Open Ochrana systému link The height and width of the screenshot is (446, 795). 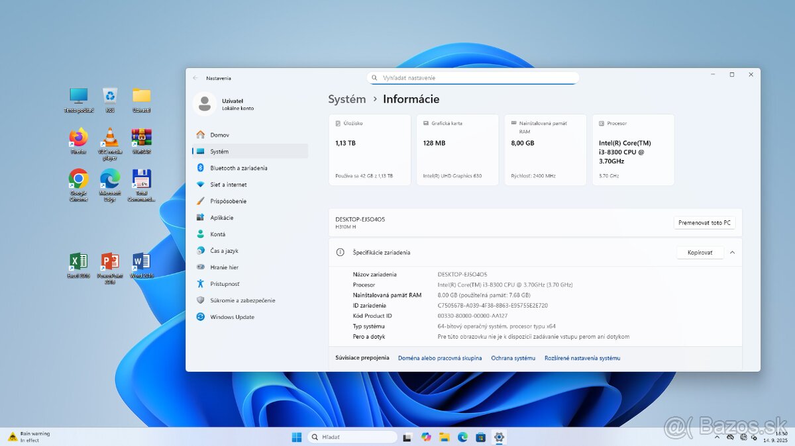[x=513, y=358]
